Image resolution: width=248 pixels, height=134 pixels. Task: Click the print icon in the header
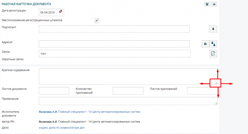pos(214,4)
